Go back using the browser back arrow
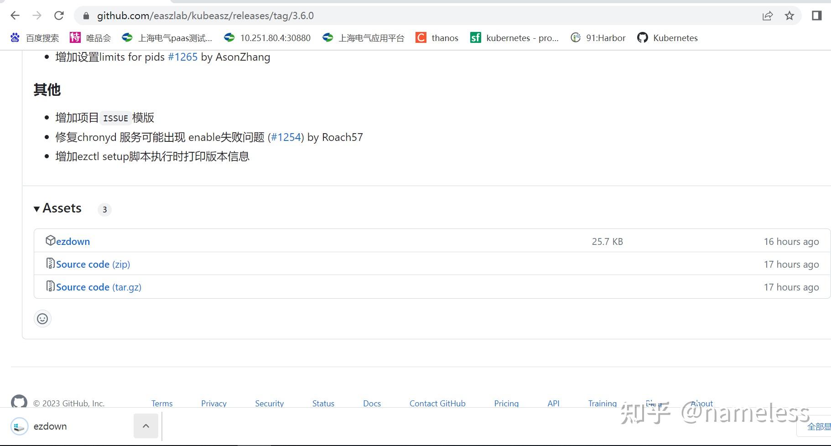 point(15,15)
